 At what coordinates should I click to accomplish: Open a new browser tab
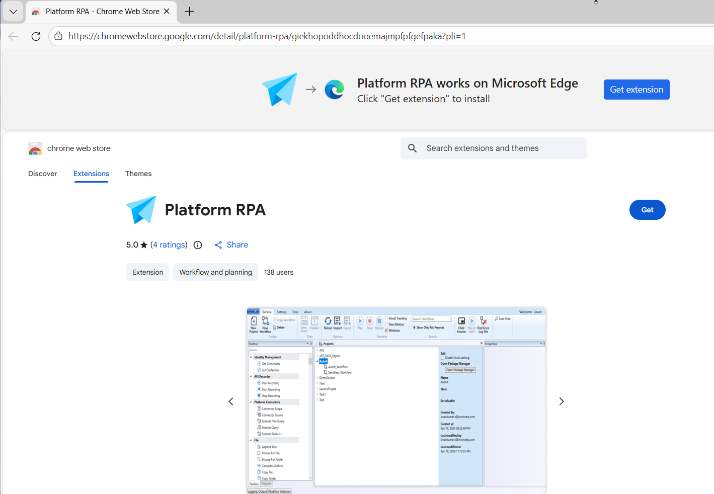(189, 12)
